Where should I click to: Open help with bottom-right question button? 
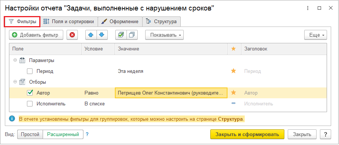pyautogui.click(x=326, y=135)
